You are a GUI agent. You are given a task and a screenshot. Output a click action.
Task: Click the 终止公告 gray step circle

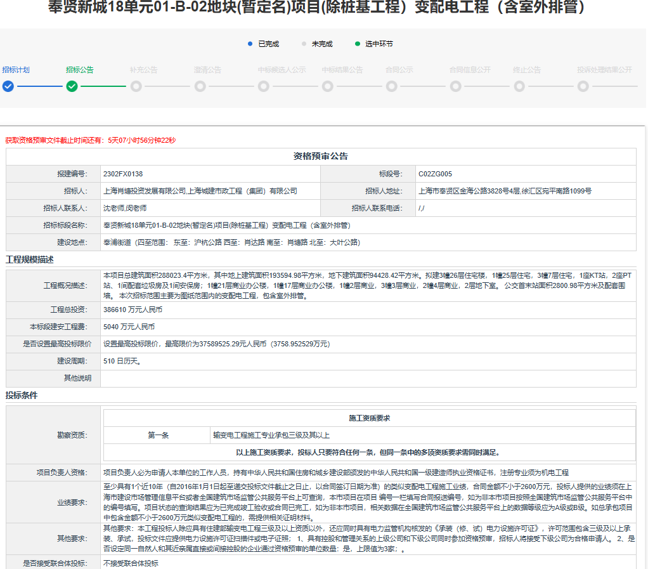(x=519, y=86)
